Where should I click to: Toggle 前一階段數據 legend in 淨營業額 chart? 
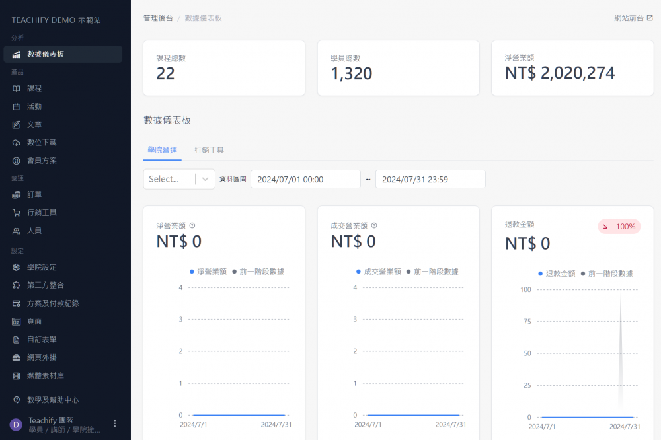(x=258, y=272)
